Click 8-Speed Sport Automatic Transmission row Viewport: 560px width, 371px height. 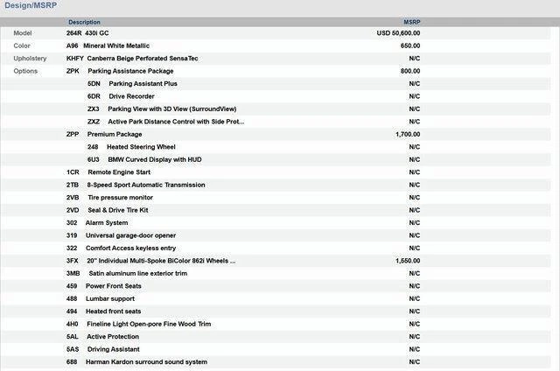coord(146,185)
